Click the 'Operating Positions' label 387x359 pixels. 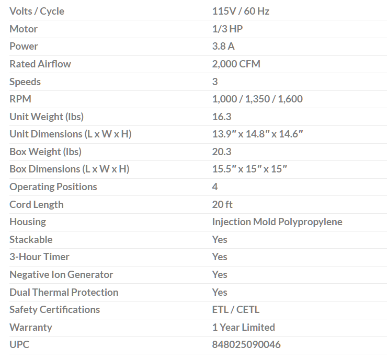click(53, 187)
